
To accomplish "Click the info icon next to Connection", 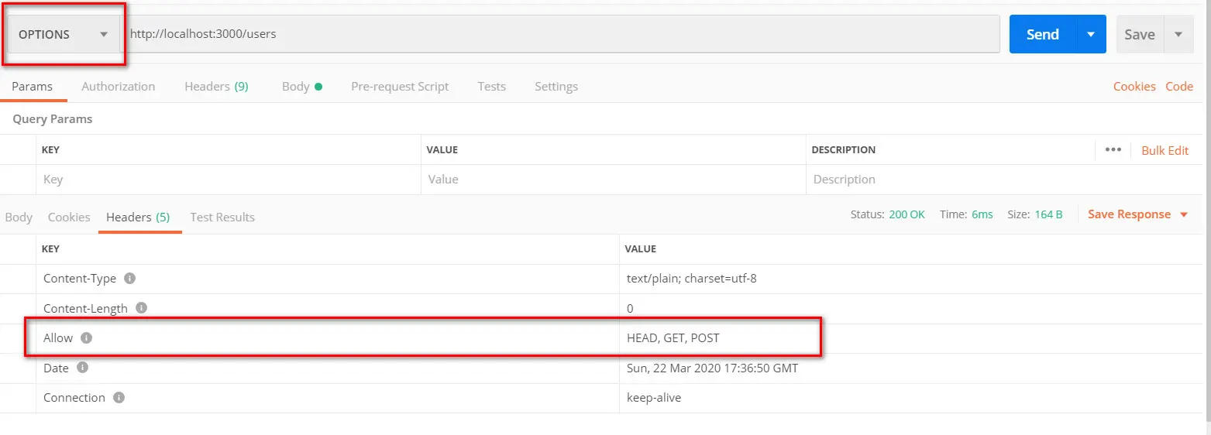I will pos(119,397).
